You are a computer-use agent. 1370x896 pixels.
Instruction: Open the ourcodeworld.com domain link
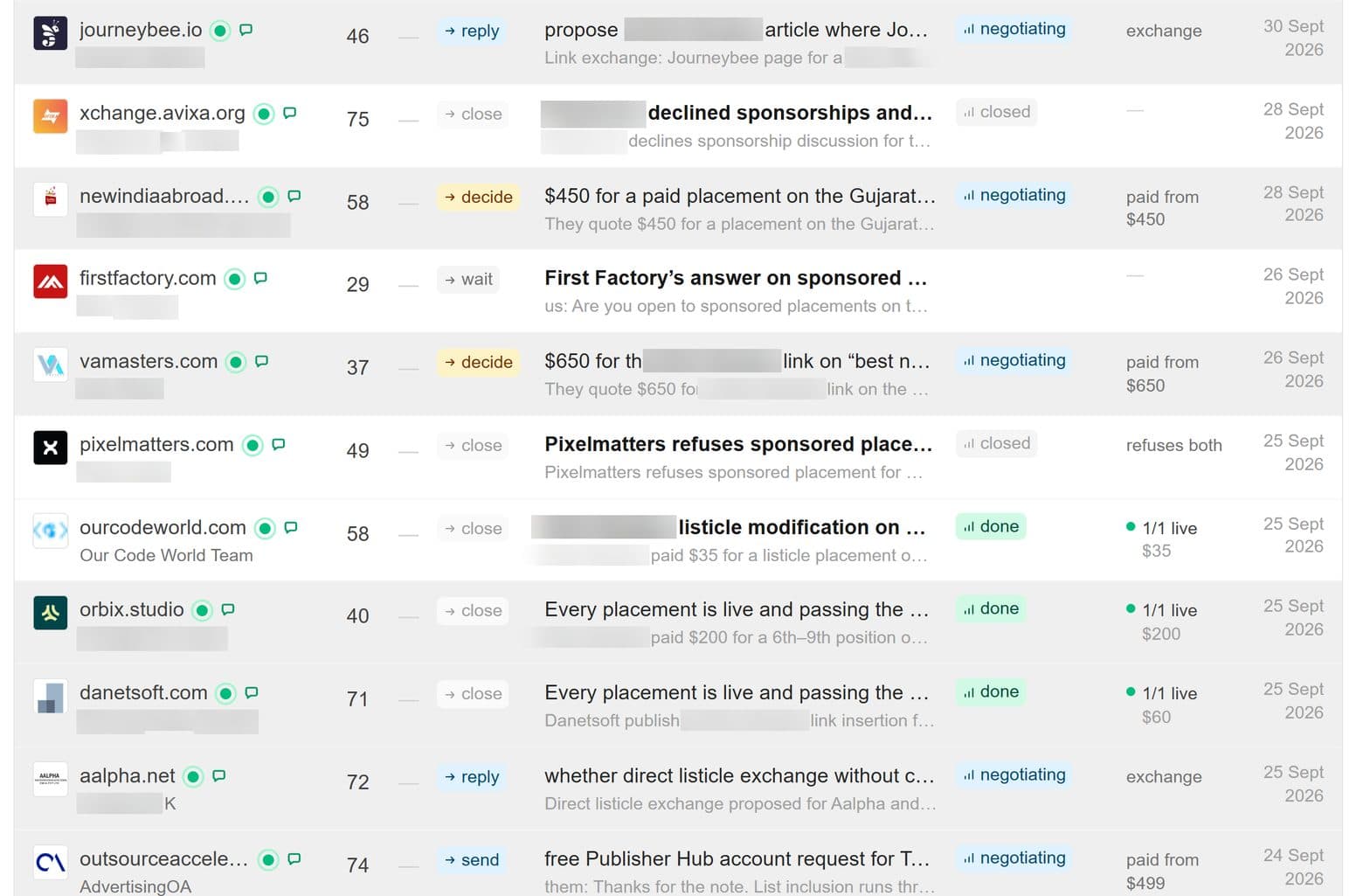tap(163, 527)
